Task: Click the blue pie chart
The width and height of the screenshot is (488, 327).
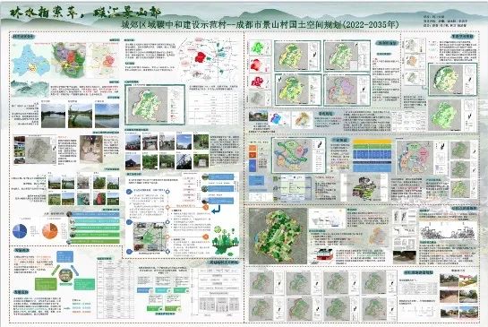Action: 20,231
